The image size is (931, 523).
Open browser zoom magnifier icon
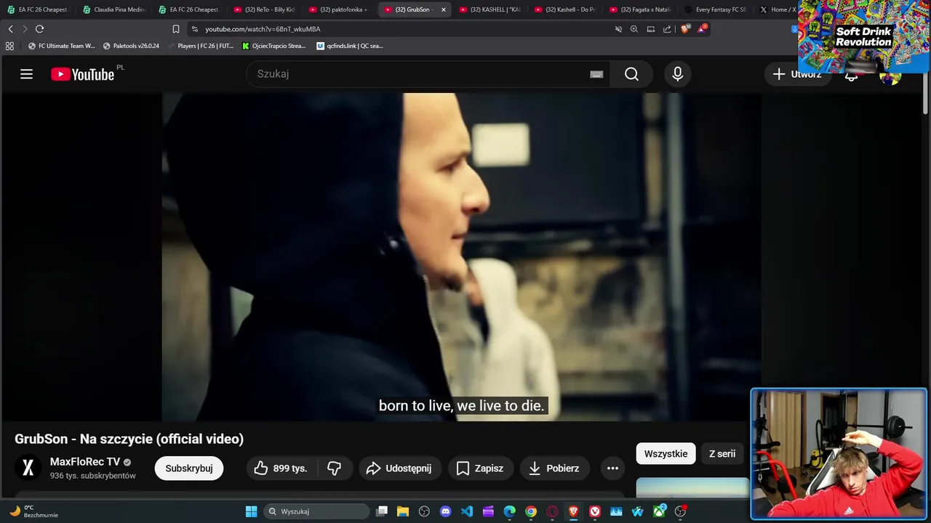click(634, 29)
